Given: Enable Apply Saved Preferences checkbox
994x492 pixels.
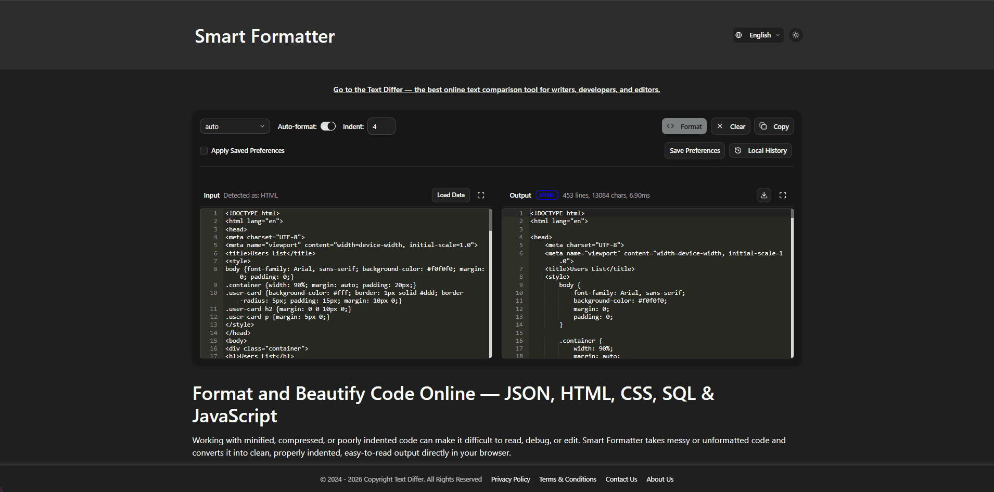Looking at the screenshot, I should [204, 151].
